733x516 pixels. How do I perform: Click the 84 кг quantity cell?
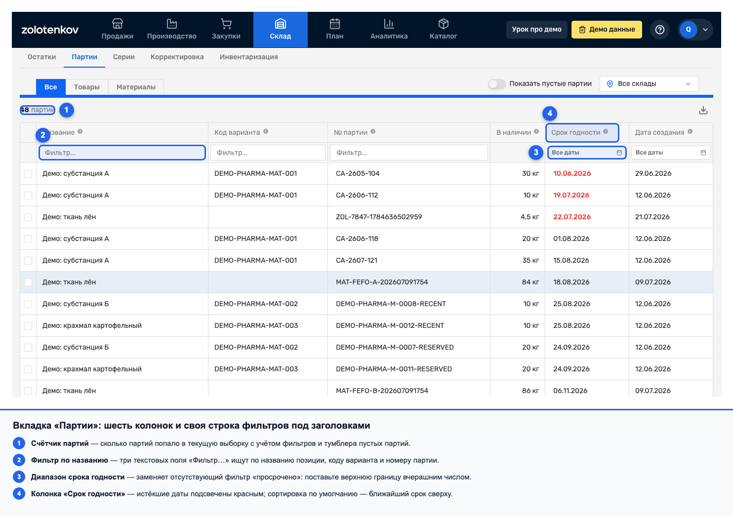click(530, 282)
